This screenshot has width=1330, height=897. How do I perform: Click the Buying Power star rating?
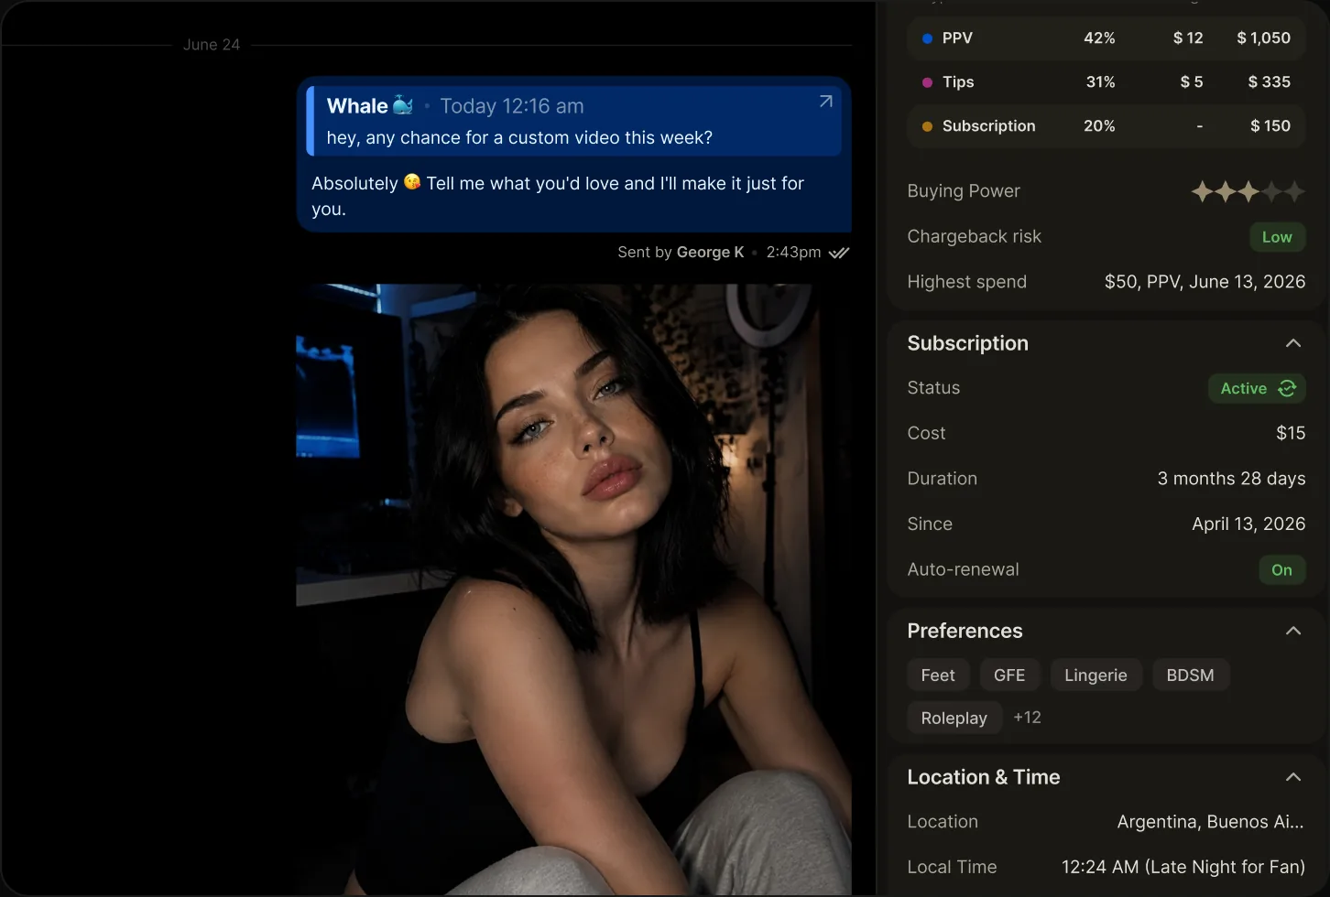[1248, 191]
